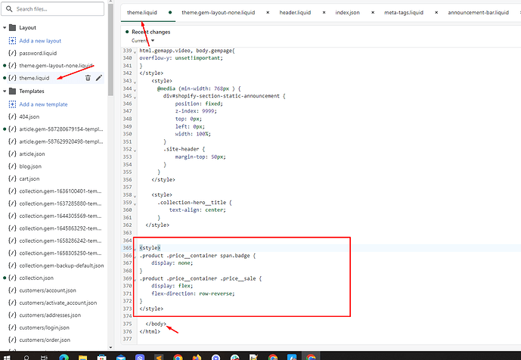This screenshot has height=360, width=521.
Task: Click the search magnifier icon in file search
Action: (10, 9)
